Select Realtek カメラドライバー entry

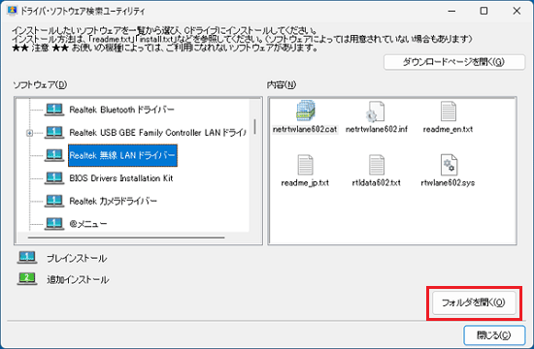[x=113, y=201]
